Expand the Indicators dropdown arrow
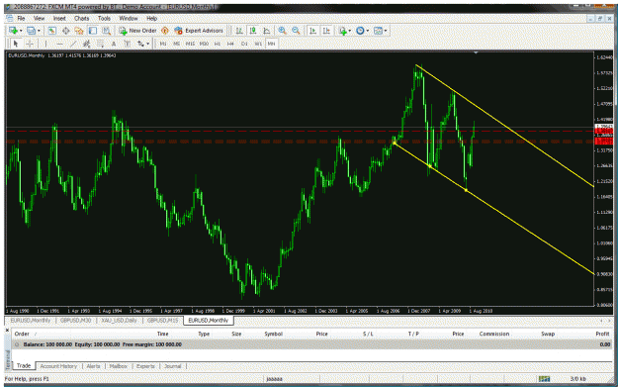The image size is (618, 387). (x=350, y=31)
